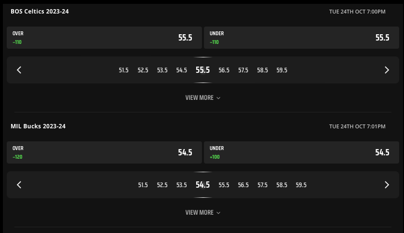
Task: Choose 52.5 in Bucks line selector
Action: [162, 185]
